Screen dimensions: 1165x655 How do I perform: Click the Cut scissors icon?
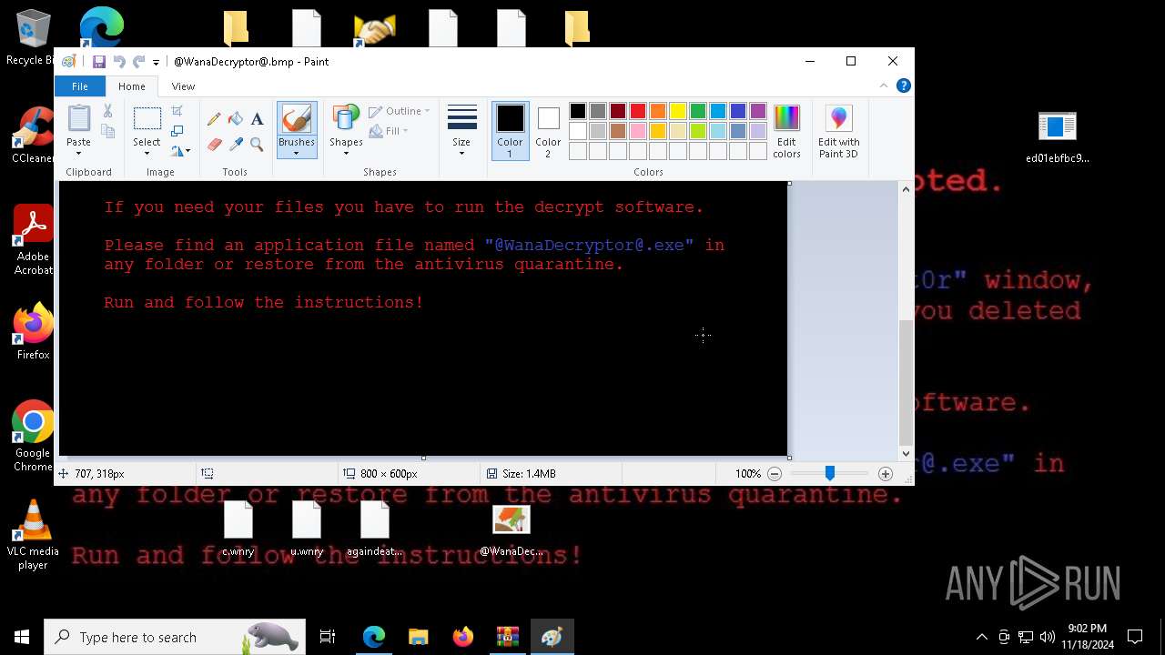(x=107, y=111)
